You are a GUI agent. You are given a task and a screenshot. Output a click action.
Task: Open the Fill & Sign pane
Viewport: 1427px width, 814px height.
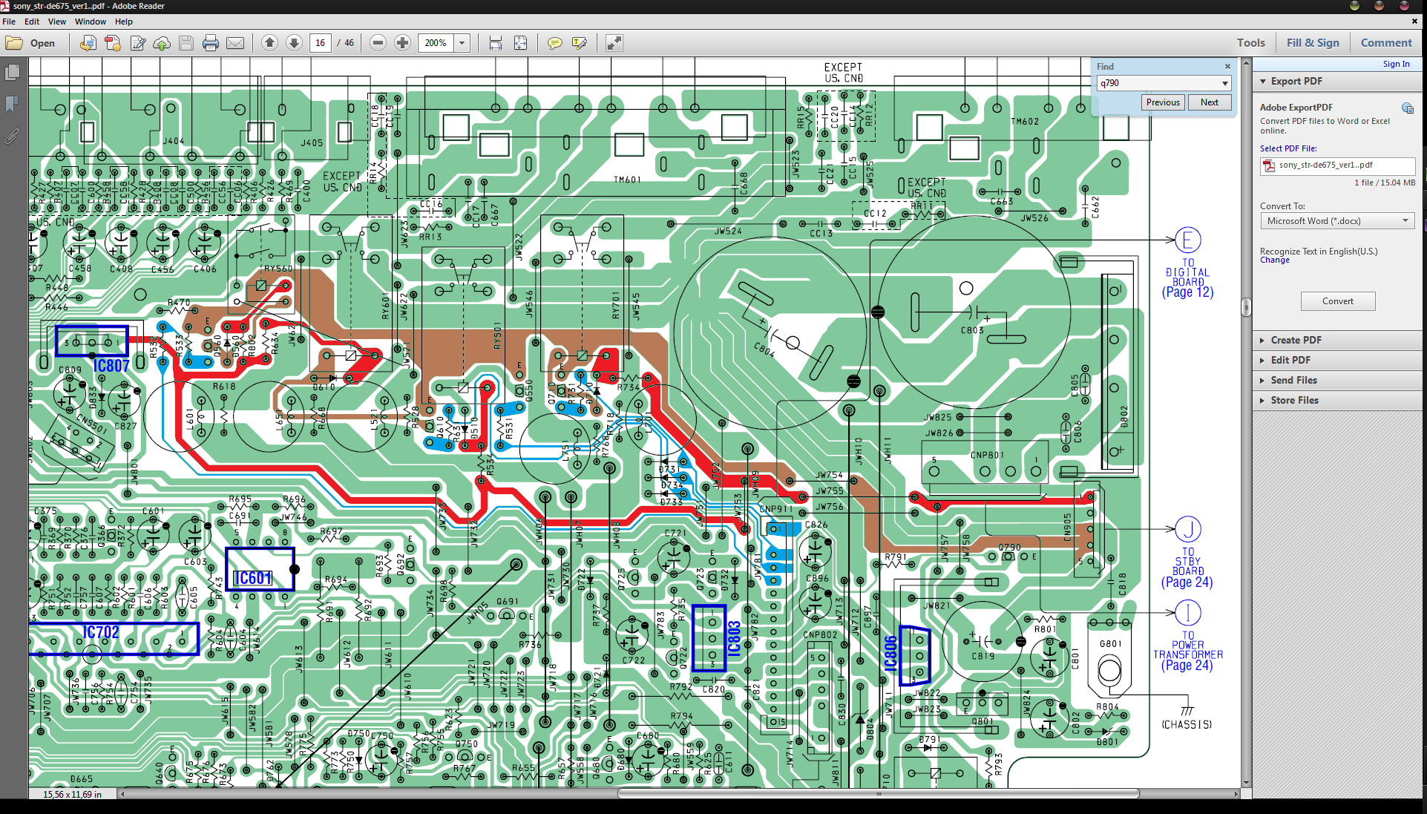(1313, 43)
